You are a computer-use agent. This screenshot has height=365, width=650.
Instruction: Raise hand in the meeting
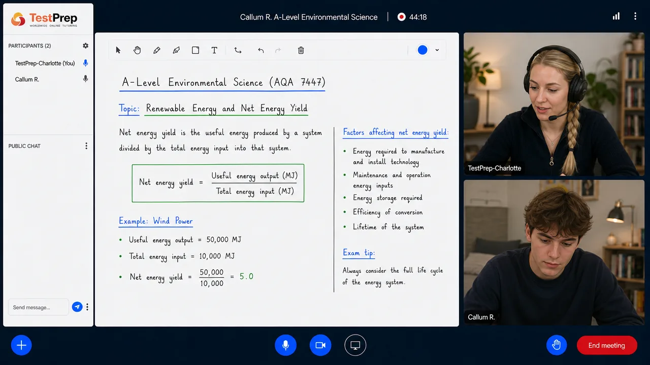(x=557, y=345)
